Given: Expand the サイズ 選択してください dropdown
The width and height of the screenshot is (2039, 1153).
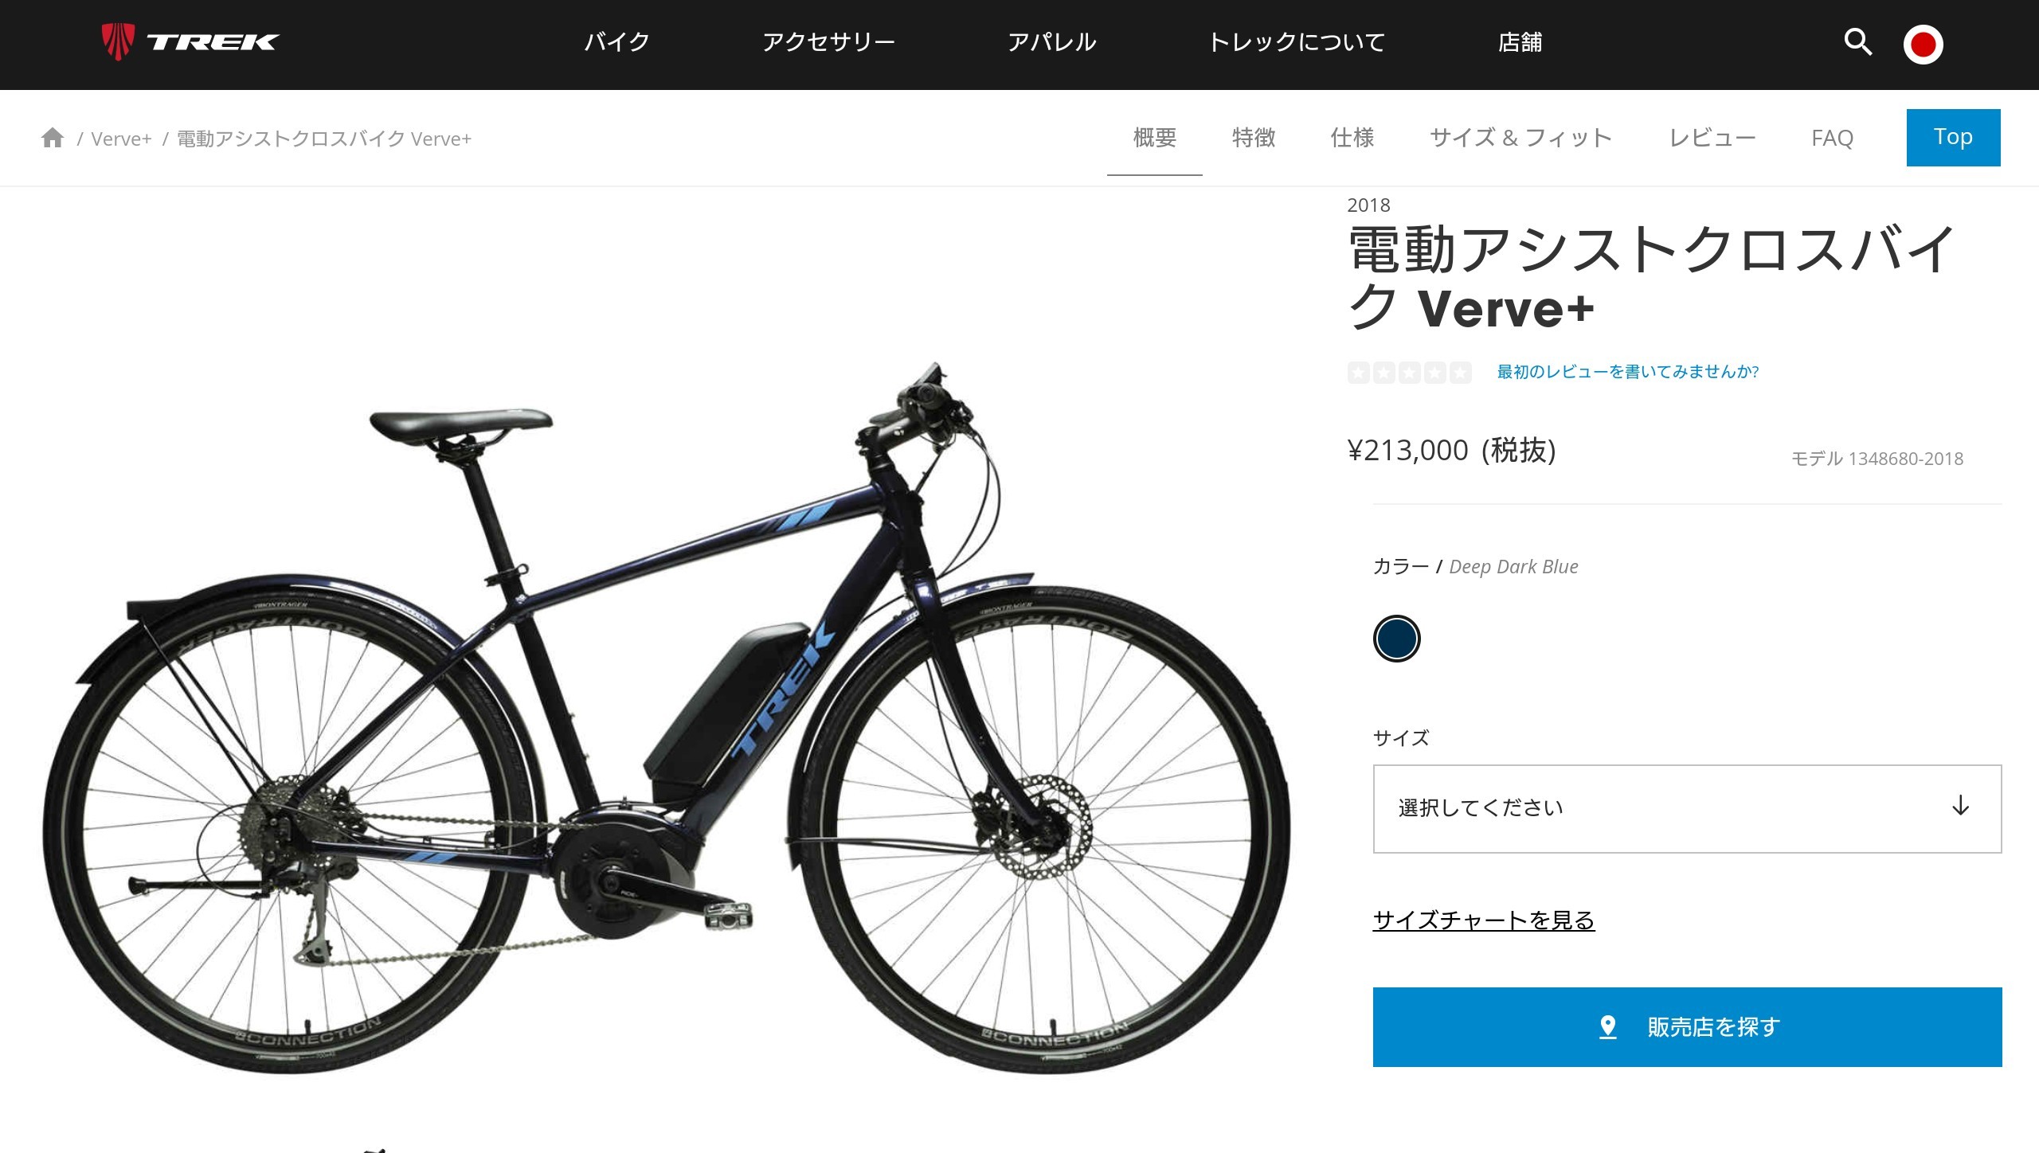Looking at the screenshot, I should click(x=1687, y=808).
